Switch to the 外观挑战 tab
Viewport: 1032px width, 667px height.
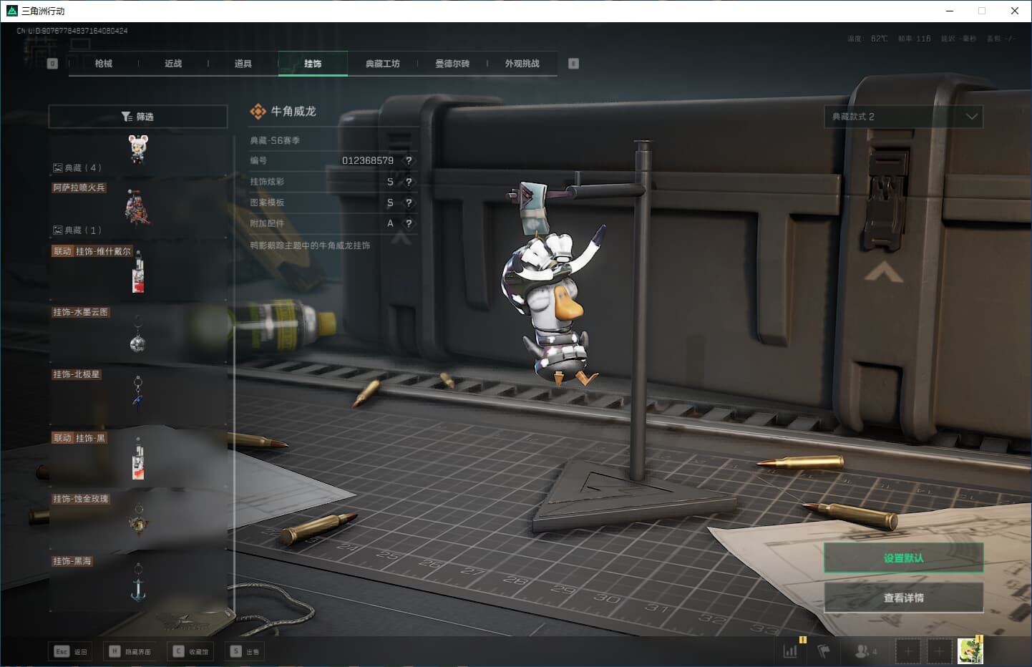click(x=522, y=64)
